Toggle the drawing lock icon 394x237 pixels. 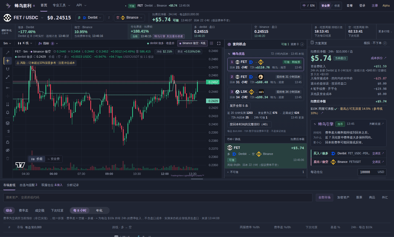[8, 142]
